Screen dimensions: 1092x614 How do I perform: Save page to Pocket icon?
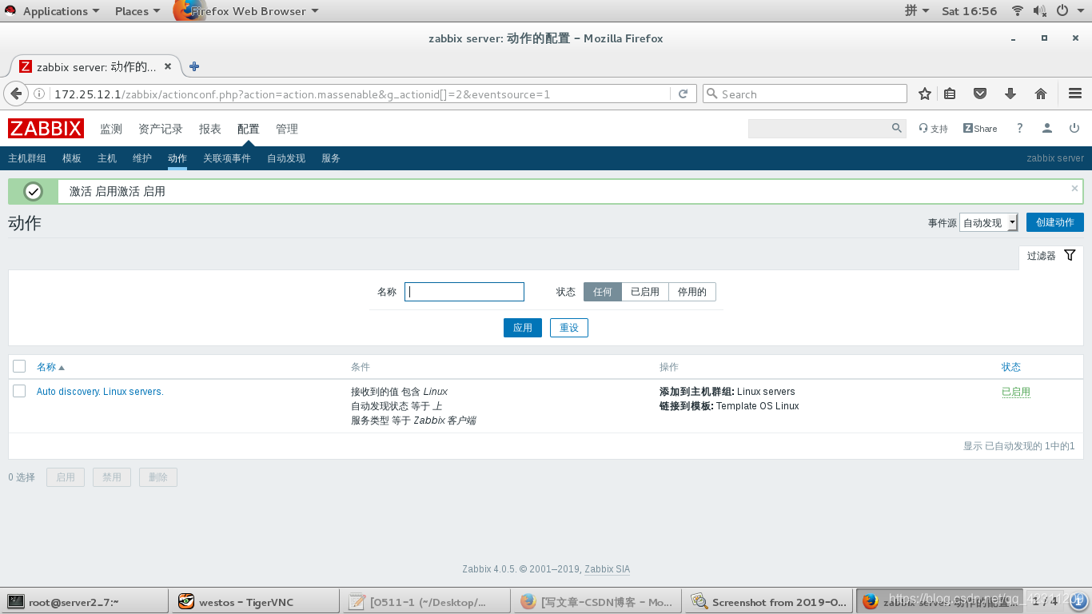pyautogui.click(x=980, y=94)
